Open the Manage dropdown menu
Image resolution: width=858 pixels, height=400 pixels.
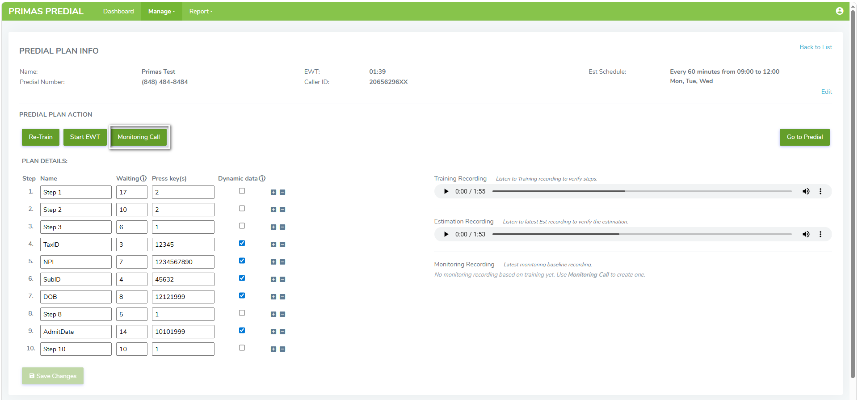click(162, 11)
